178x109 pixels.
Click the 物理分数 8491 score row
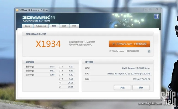pyautogui.click(x=40, y=71)
